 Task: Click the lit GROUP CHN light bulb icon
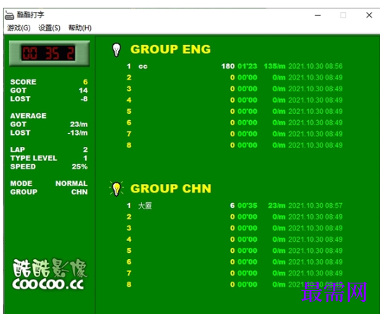pos(117,189)
